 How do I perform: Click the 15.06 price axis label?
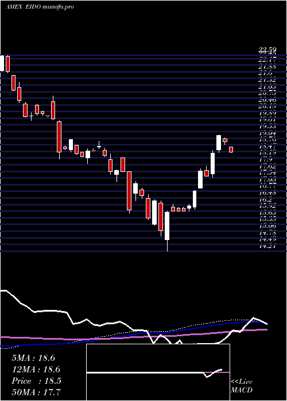point(267,226)
